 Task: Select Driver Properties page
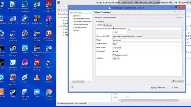(x=80, y=27)
